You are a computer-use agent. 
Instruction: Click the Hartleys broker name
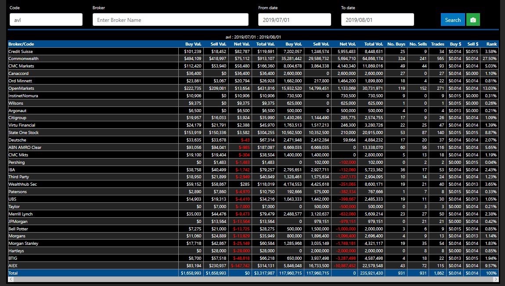pos(16,251)
